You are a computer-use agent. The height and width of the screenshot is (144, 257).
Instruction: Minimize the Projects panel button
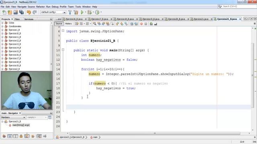point(51,19)
